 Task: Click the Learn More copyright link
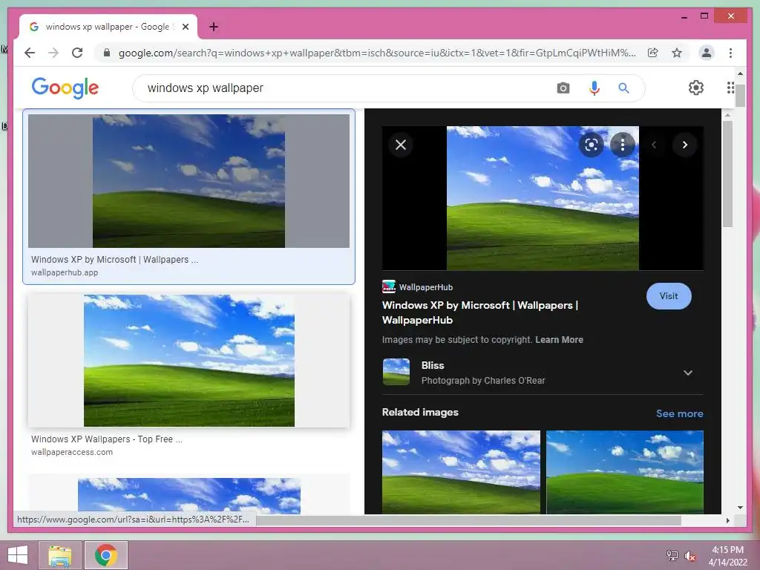pyautogui.click(x=559, y=340)
